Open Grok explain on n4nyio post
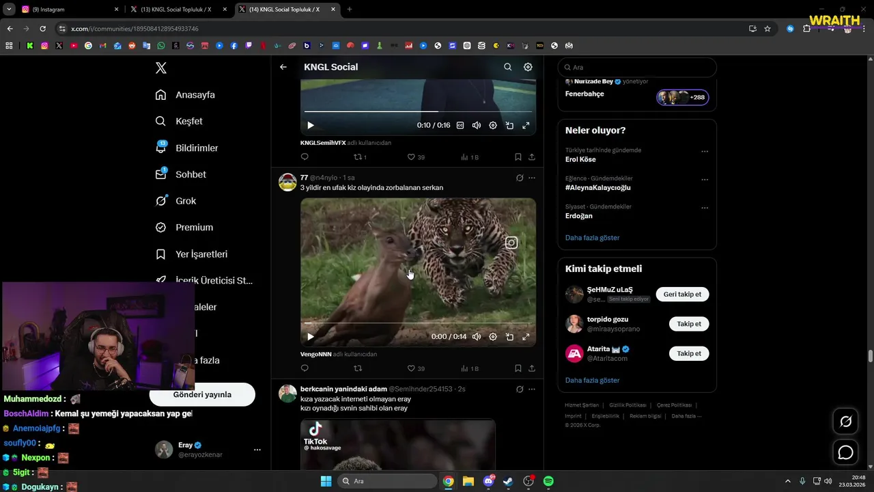 pos(520,178)
